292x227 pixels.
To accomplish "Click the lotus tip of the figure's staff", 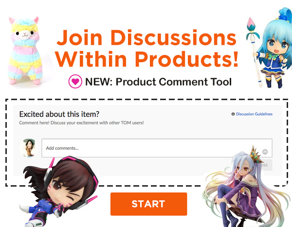I will pyautogui.click(x=251, y=23).
